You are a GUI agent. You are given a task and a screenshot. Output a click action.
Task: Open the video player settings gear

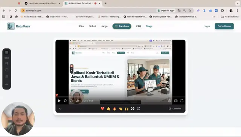[x=170, y=101]
